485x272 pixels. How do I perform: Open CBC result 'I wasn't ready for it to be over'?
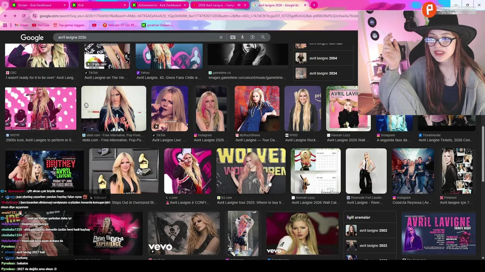point(41,77)
